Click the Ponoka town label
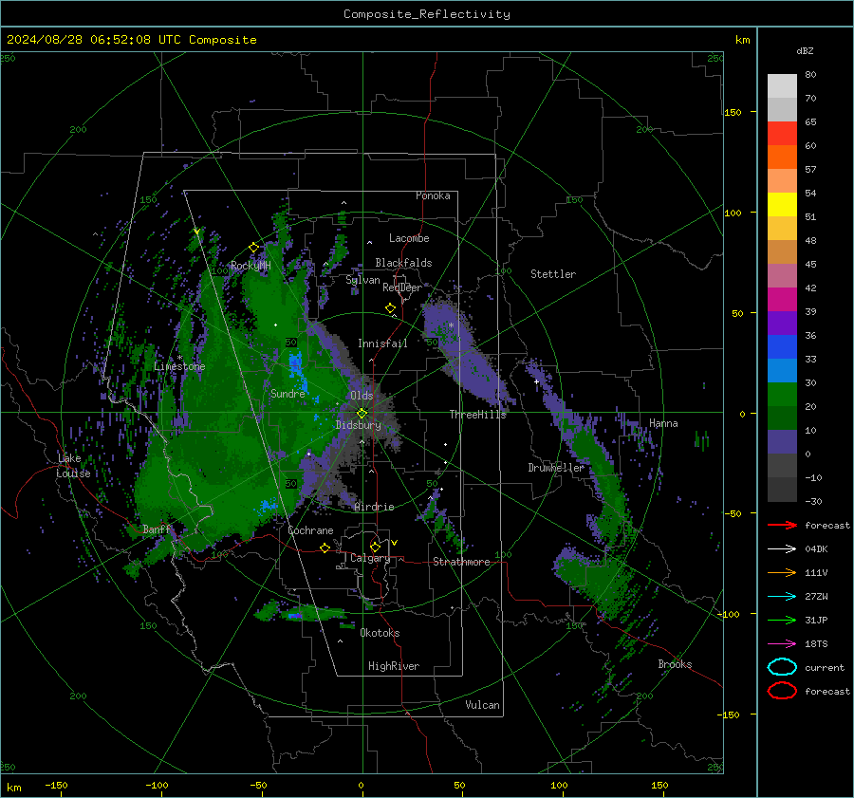This screenshot has height=798, width=854. (x=433, y=195)
